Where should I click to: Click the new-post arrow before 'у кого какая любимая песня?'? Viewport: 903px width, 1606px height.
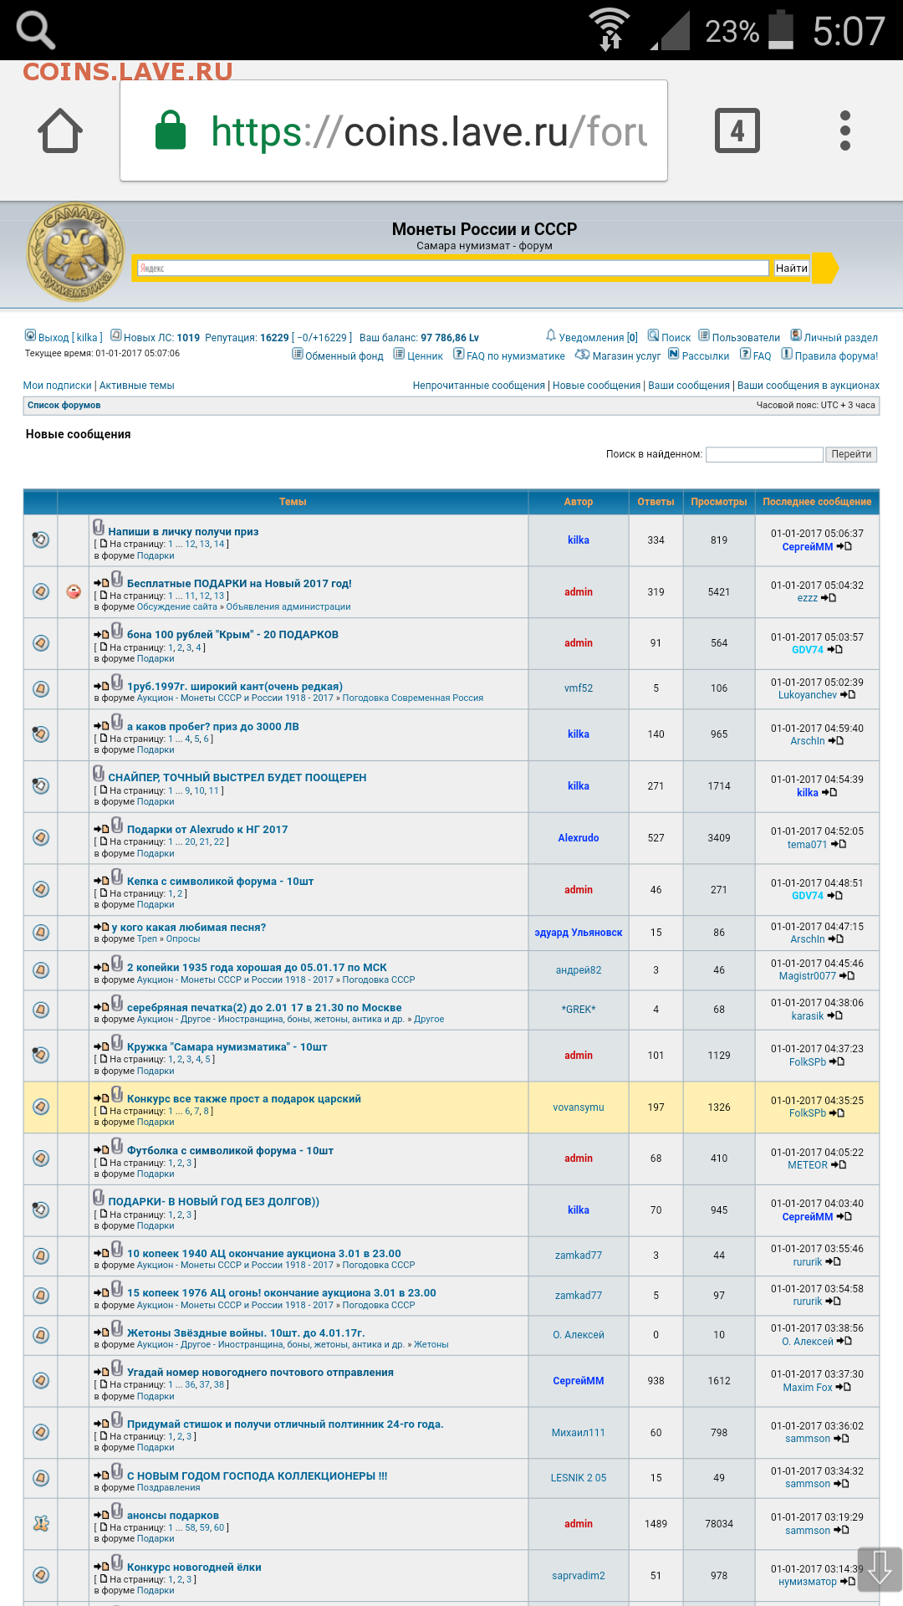(x=101, y=928)
